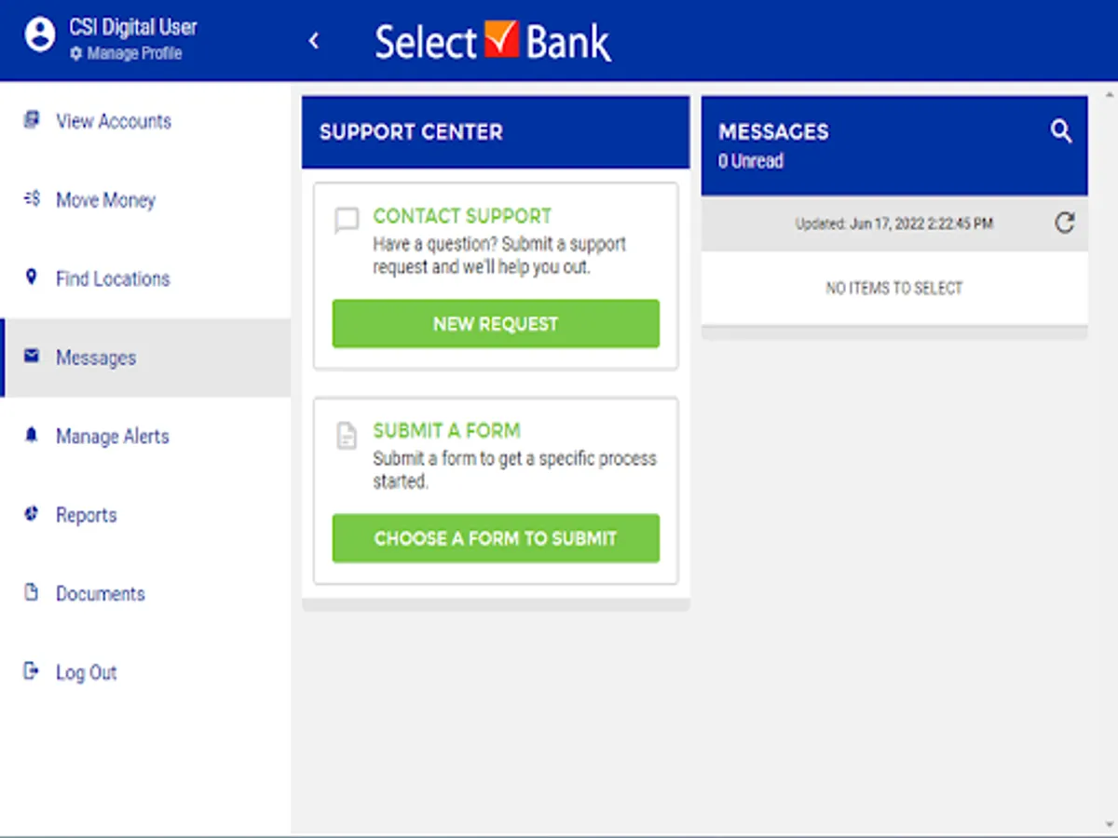Click the gear icon beside Manage Profile
1118x838 pixels.
75,54
